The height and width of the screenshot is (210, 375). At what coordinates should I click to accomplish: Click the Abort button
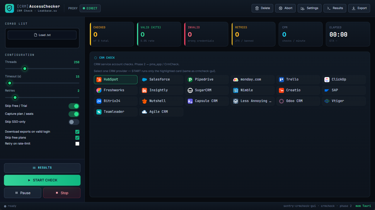285,8
